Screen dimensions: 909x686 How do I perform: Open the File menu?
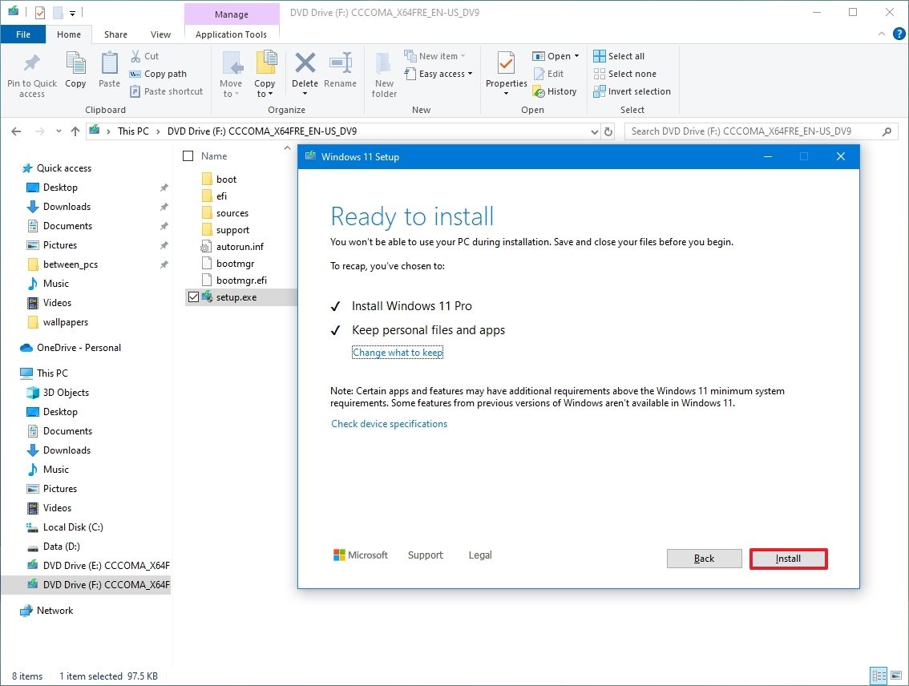pos(23,34)
